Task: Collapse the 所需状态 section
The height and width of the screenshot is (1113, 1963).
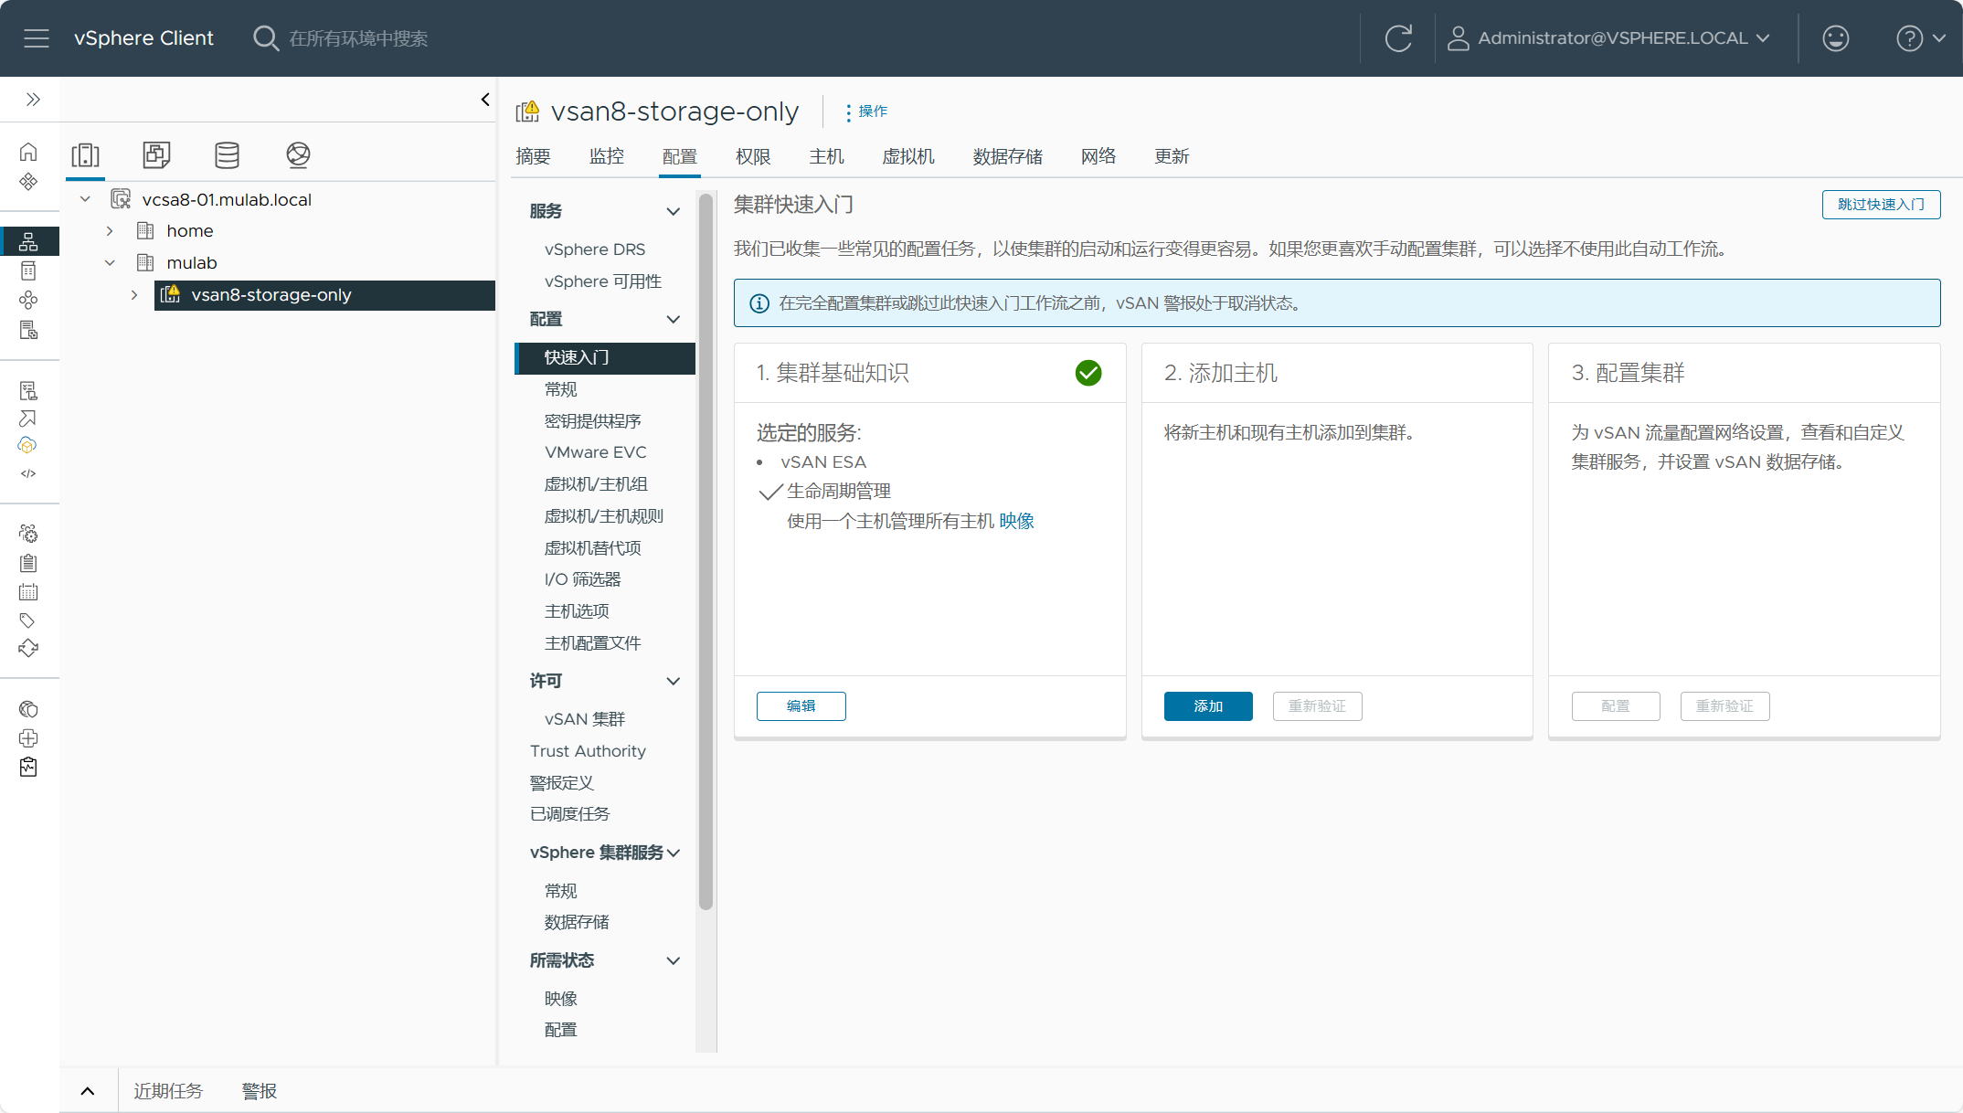Action: pyautogui.click(x=674, y=960)
